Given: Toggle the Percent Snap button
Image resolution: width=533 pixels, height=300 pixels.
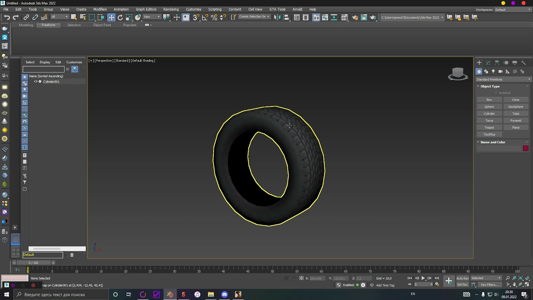Looking at the screenshot, I should coord(214,17).
